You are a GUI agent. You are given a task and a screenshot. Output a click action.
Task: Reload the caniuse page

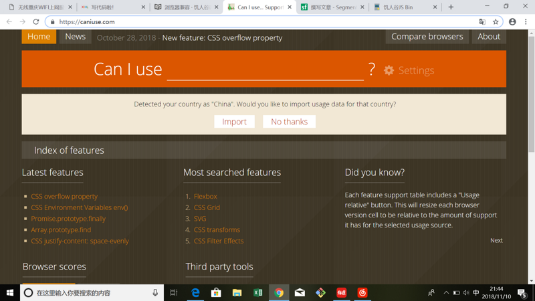click(x=36, y=22)
